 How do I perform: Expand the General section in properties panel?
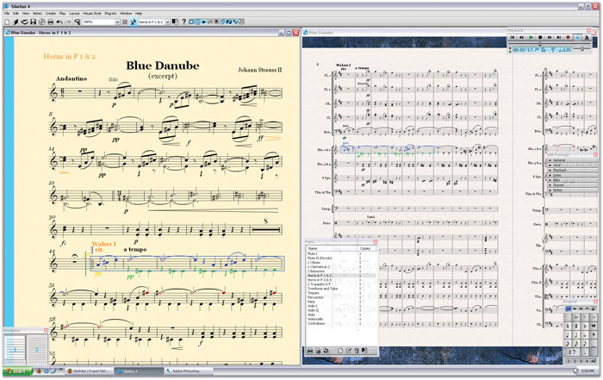click(x=573, y=160)
